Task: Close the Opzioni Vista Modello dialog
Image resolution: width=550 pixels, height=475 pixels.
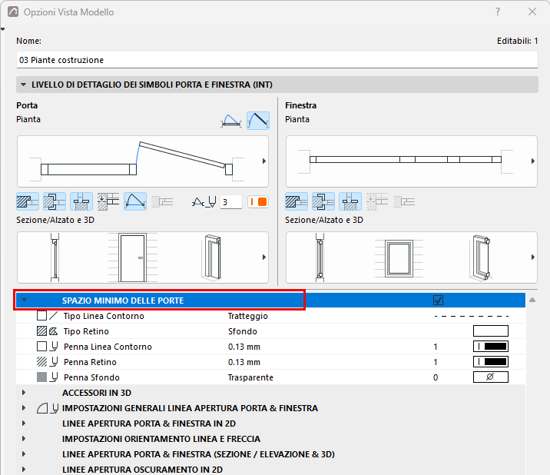Action: click(x=532, y=12)
